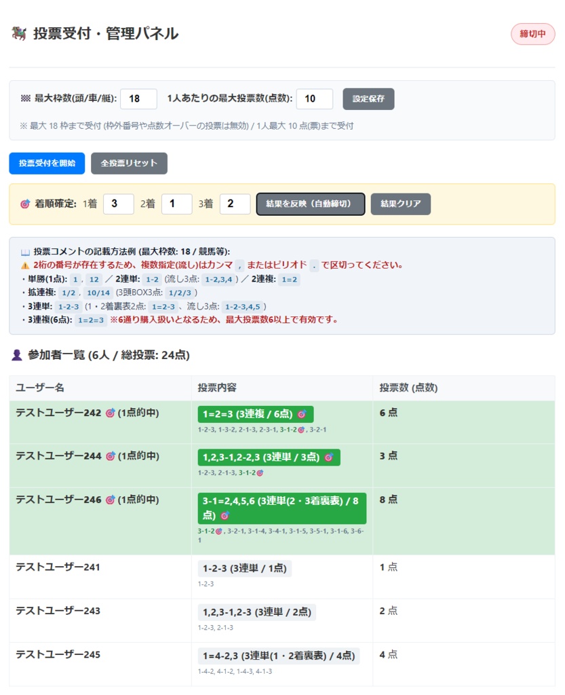Click the green 1=2=3 (3連複 / 6点) badge

click(x=256, y=414)
